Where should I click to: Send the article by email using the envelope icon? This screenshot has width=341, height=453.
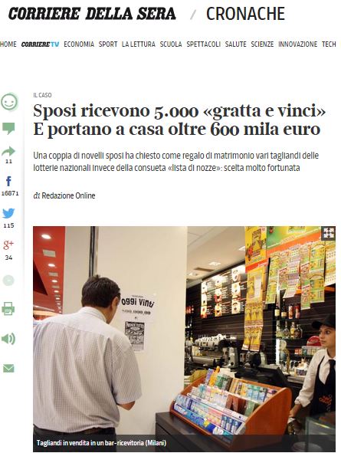[x=8, y=369]
